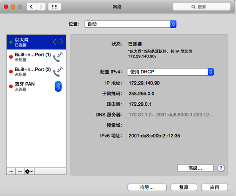Click the 搜索域 search domain label
The image size is (236, 196).
pos(114,125)
